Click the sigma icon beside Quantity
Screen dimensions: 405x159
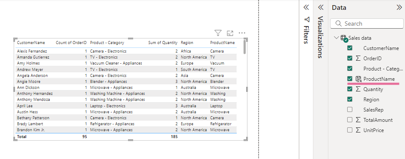coord(358,89)
